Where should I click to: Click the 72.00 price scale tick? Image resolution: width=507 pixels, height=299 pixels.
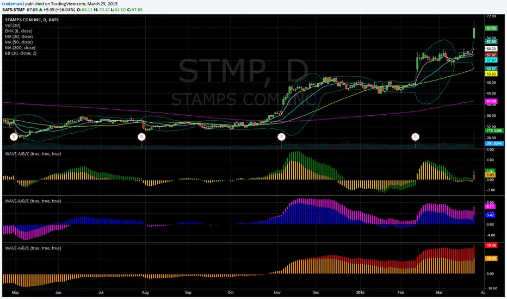point(491,16)
